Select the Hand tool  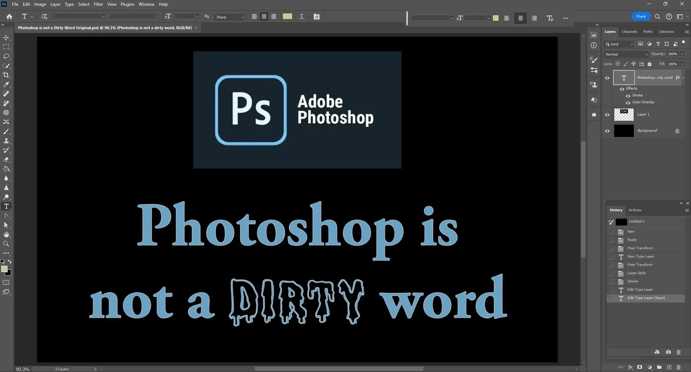coord(6,234)
